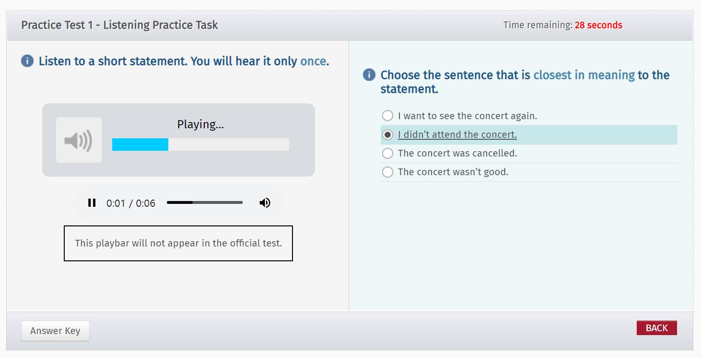
Task: Click the "Playing..." status label
Action: pos(200,124)
